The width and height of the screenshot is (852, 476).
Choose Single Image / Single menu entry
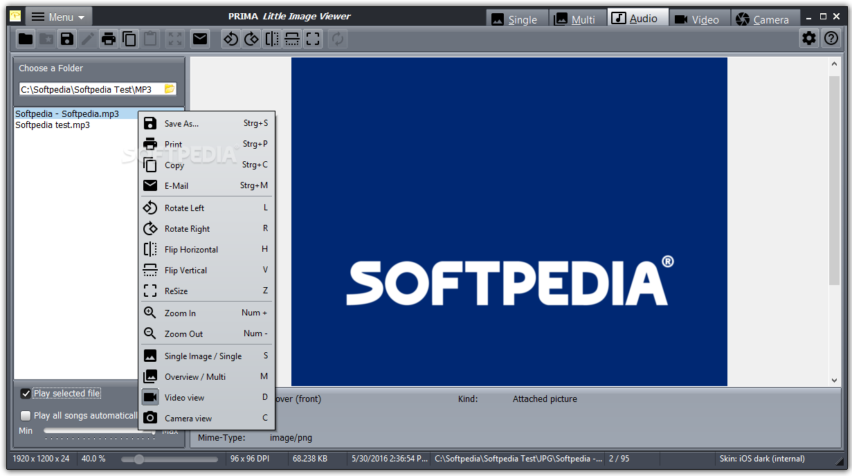[206, 356]
